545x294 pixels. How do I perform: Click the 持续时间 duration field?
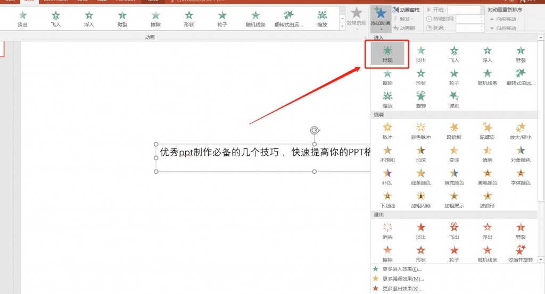click(468, 19)
